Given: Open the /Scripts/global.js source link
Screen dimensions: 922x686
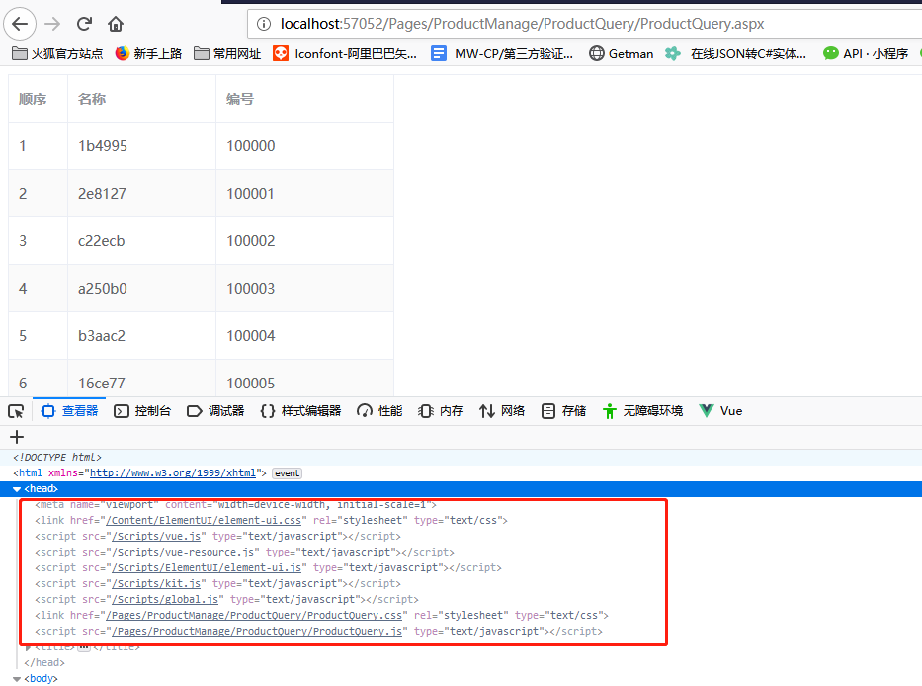Looking at the screenshot, I should (x=165, y=600).
